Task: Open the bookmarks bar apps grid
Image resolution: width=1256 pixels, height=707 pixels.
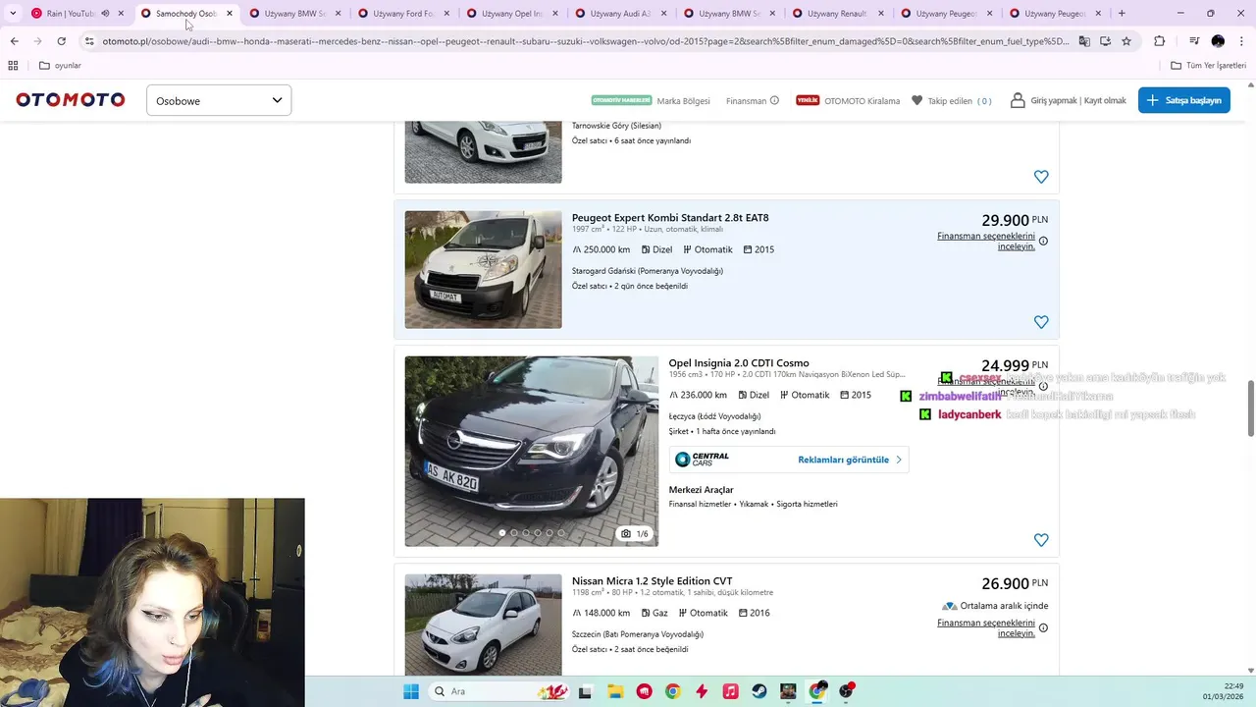Action: pyautogui.click(x=13, y=66)
